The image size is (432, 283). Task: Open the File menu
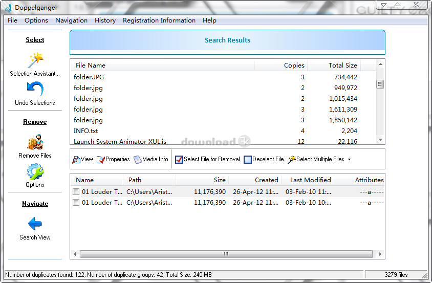coord(12,20)
